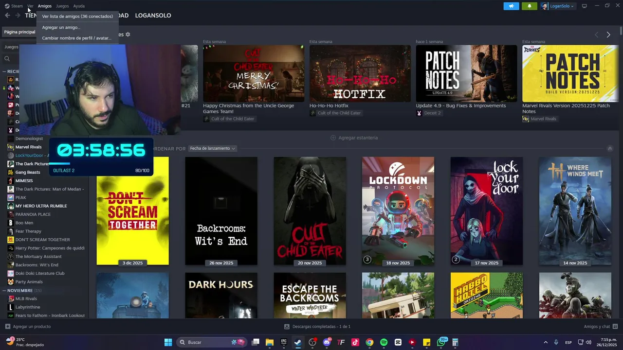Image resolution: width=623 pixels, height=350 pixels.
Task: Select PEAK in library list
Action: coord(20,197)
